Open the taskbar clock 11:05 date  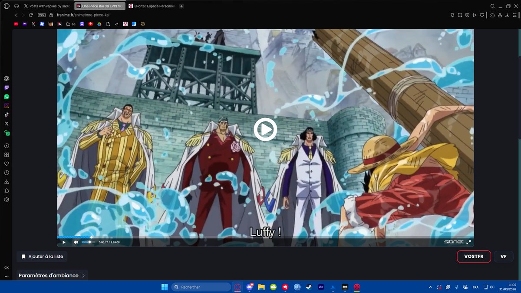[x=508, y=287]
